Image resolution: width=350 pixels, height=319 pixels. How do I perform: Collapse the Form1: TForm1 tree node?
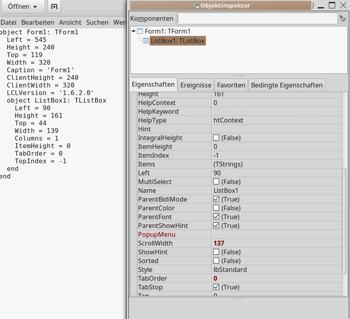point(133,31)
